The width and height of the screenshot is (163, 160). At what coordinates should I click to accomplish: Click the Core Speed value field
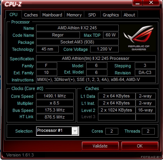(55, 96)
